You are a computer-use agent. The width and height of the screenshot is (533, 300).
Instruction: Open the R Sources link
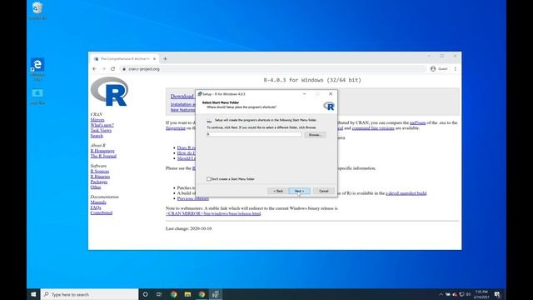[100, 171]
